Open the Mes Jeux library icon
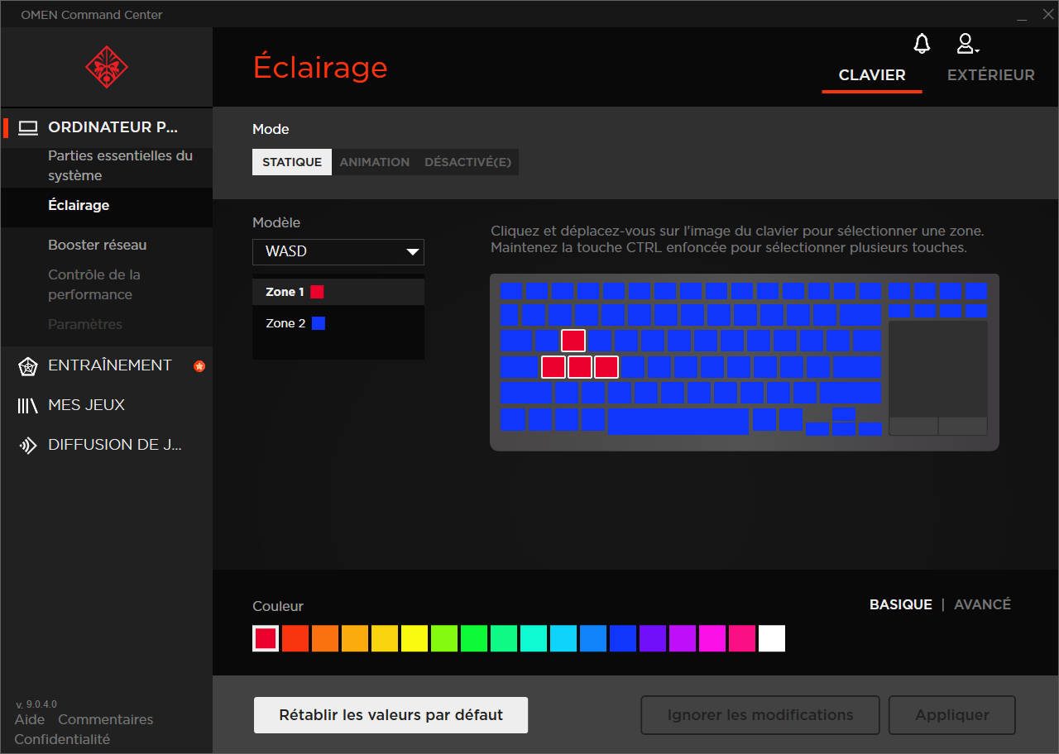Viewport: 1059px width, 754px height. [x=28, y=405]
